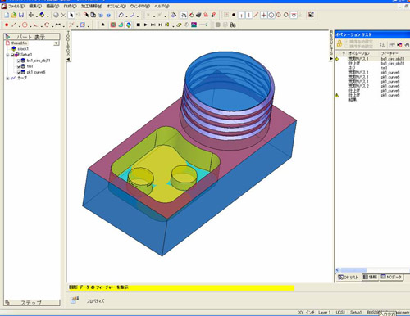This screenshot has height=316, width=410.
Task: Play the toolpath simulation
Action: pos(146,25)
